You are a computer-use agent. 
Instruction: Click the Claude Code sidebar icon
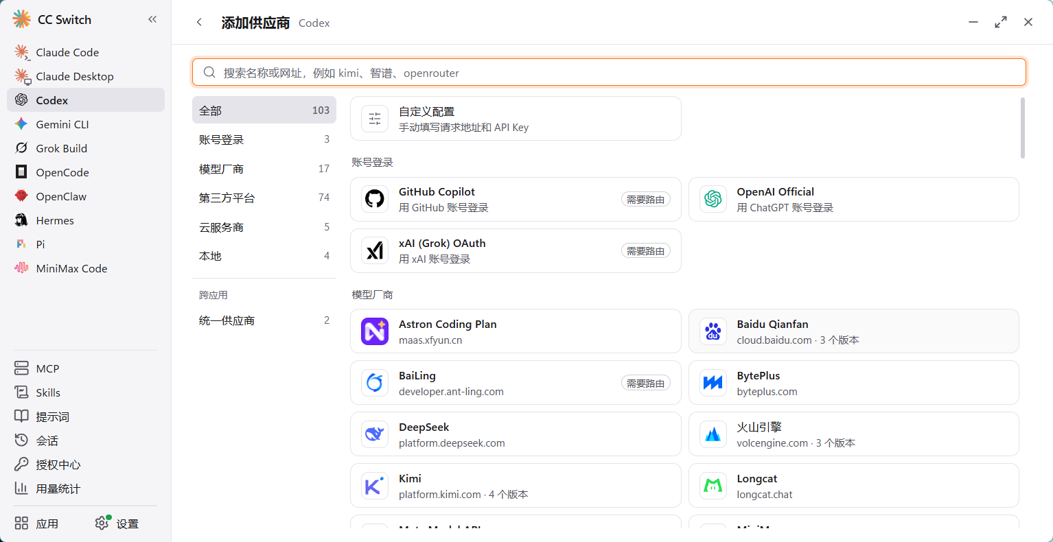[22, 52]
